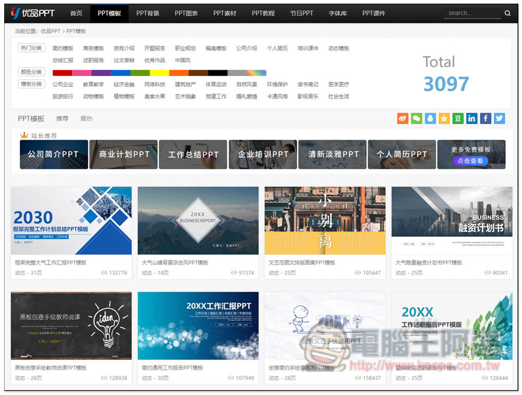Click the 旅游旅行 template category
The image size is (522, 395).
63,97
